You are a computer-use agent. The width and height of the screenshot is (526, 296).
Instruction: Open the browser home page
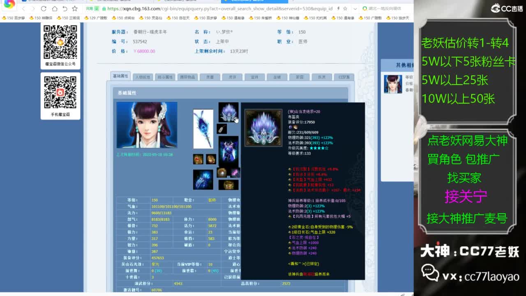(54, 9)
